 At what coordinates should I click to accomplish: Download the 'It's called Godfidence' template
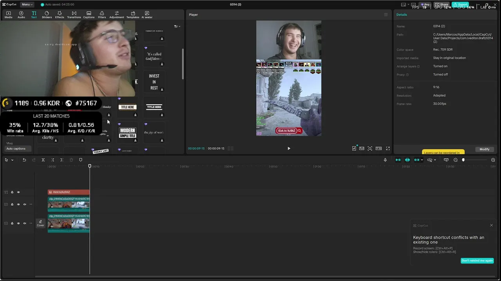click(x=162, y=64)
